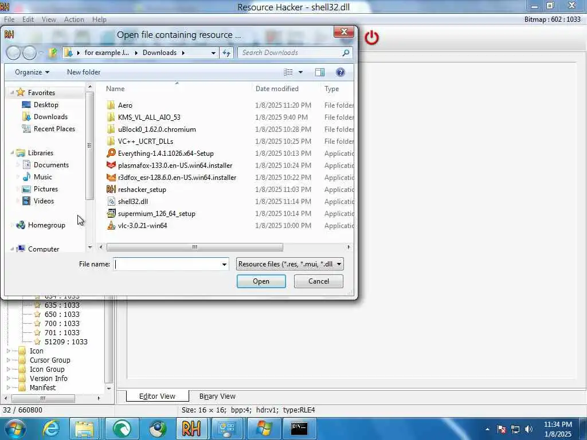The image size is (587, 440).
Task: Click the red power icon in Resource Hacker toolbar
Action: [371, 38]
